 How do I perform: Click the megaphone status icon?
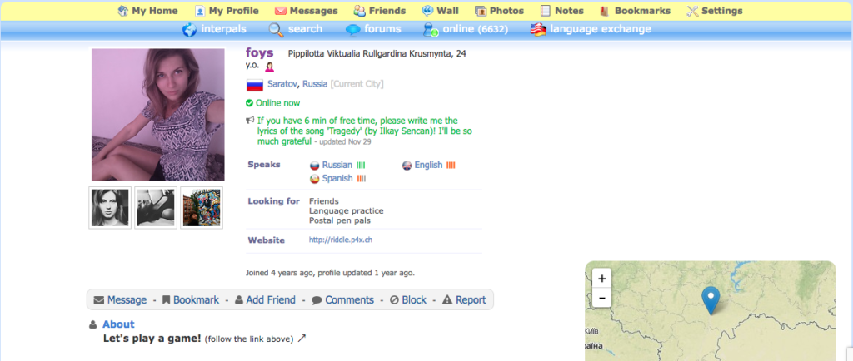coord(250,120)
